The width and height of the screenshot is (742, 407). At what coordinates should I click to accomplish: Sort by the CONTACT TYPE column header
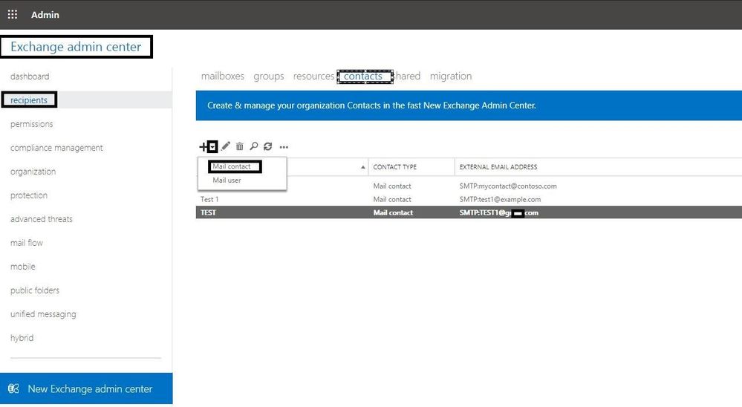394,167
